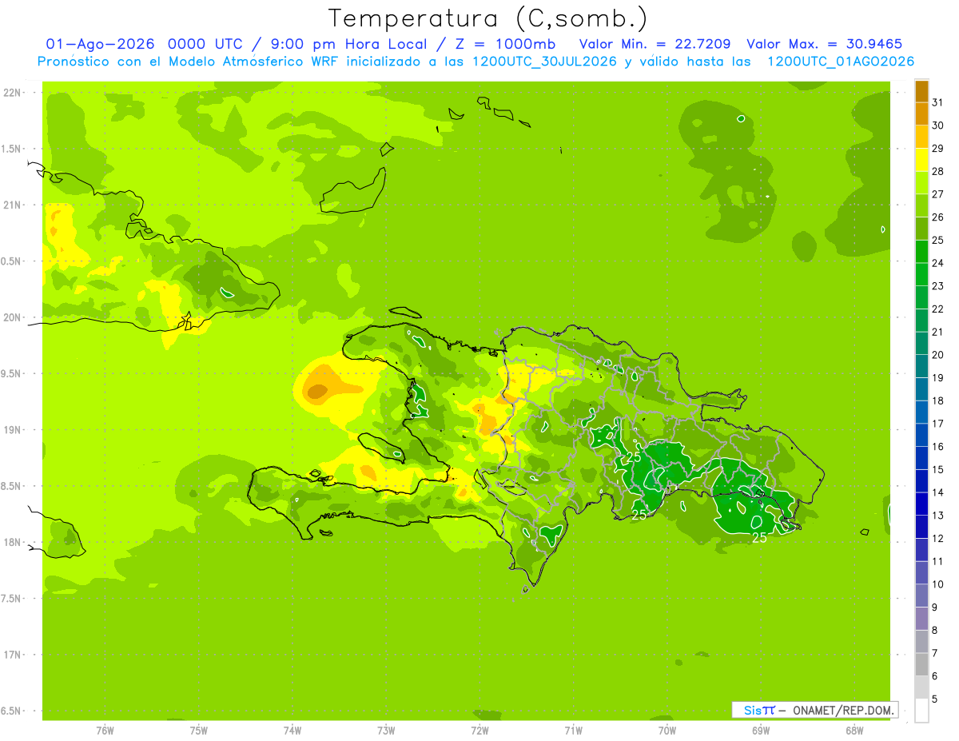
Task: Click the "73W" longitude label
Action: pos(386,731)
